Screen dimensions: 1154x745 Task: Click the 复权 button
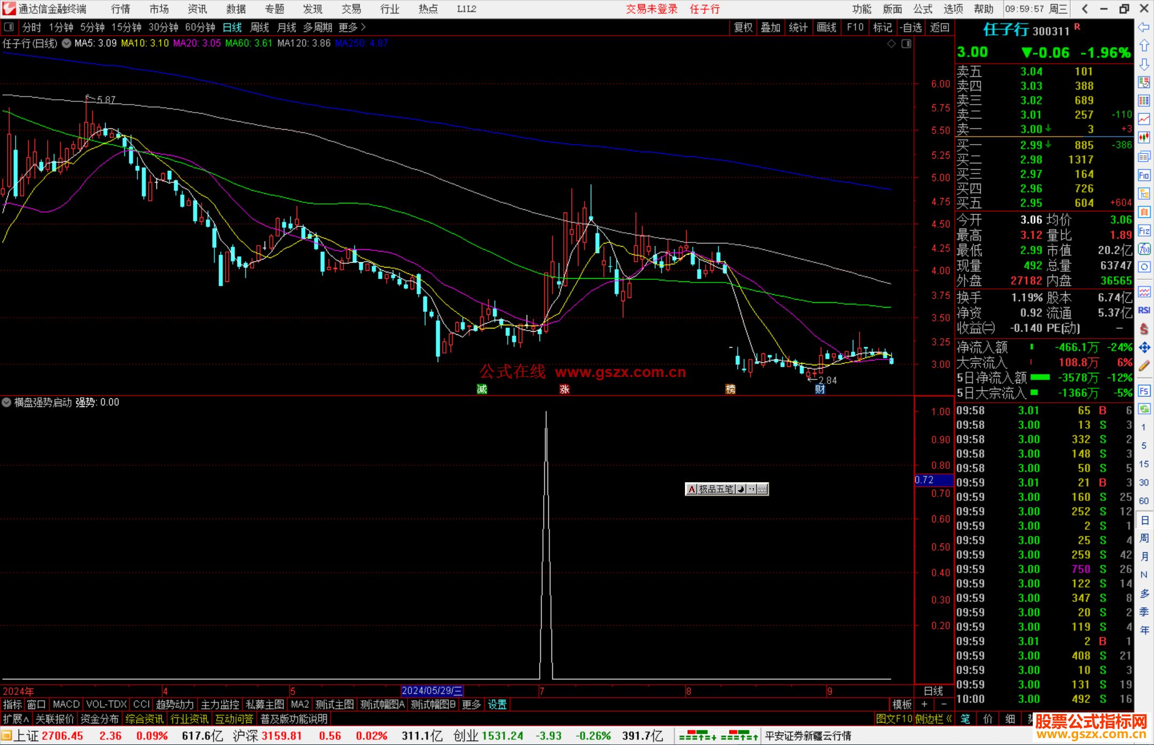point(743,27)
